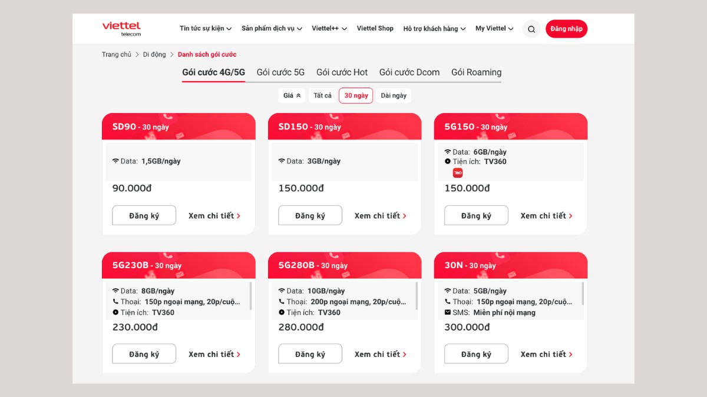
Task: Click the 90.000đ price text
Action: [132, 188]
